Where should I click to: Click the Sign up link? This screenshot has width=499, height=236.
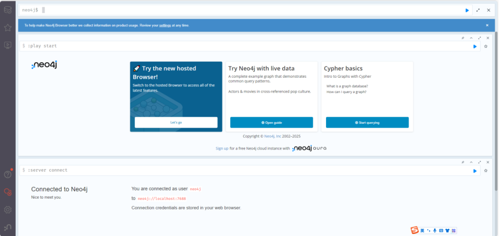(x=222, y=148)
